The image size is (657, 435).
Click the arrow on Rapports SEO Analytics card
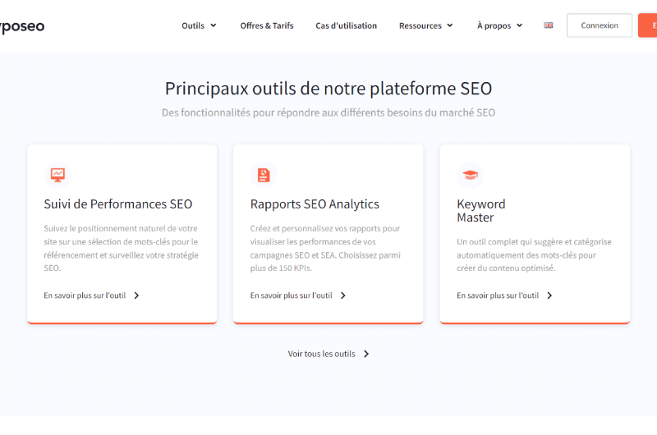tap(342, 295)
